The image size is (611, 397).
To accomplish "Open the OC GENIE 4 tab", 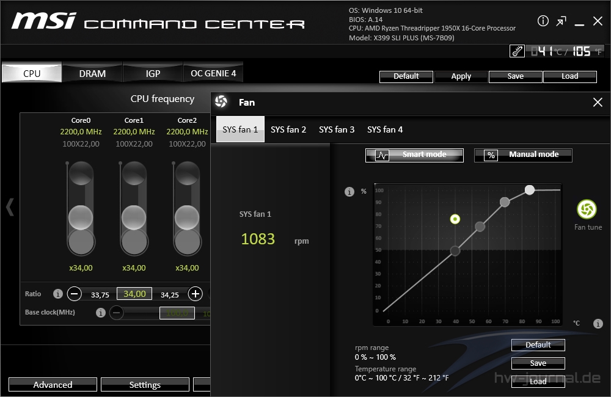I will click(213, 73).
